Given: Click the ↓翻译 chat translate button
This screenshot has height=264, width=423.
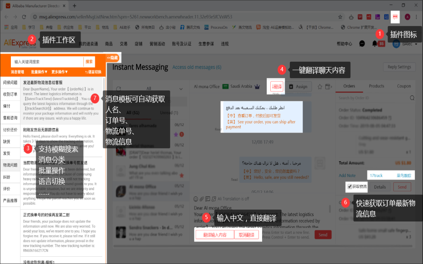Looking at the screenshot, I should 277,86.
